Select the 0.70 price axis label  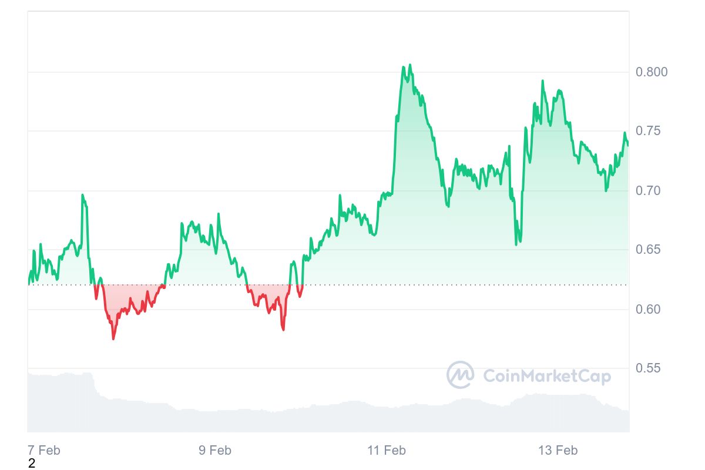(x=648, y=190)
